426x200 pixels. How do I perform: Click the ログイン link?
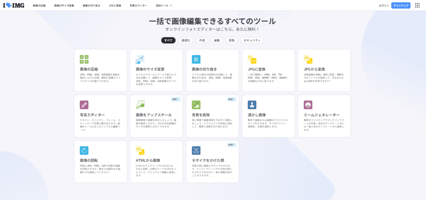coord(384,5)
